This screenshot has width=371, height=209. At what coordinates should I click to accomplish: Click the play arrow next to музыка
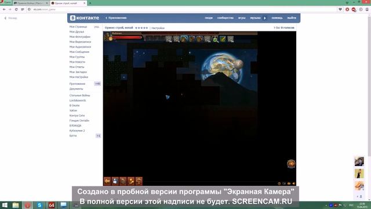265,18
